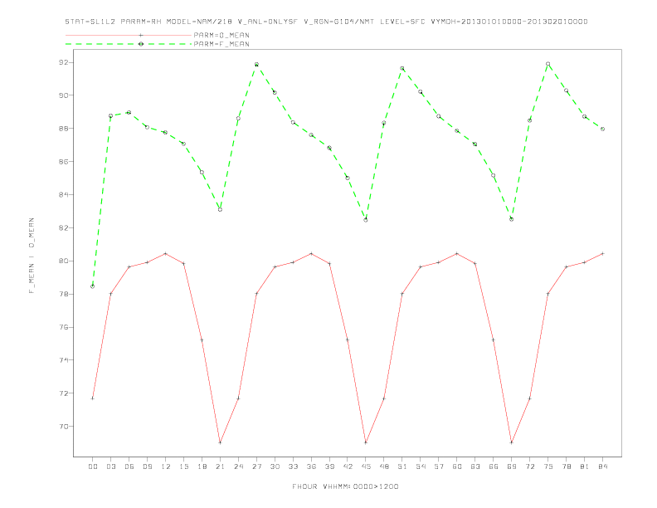
Task: Select the green F_MEAN low marker at hour 45
Action: click(x=366, y=220)
